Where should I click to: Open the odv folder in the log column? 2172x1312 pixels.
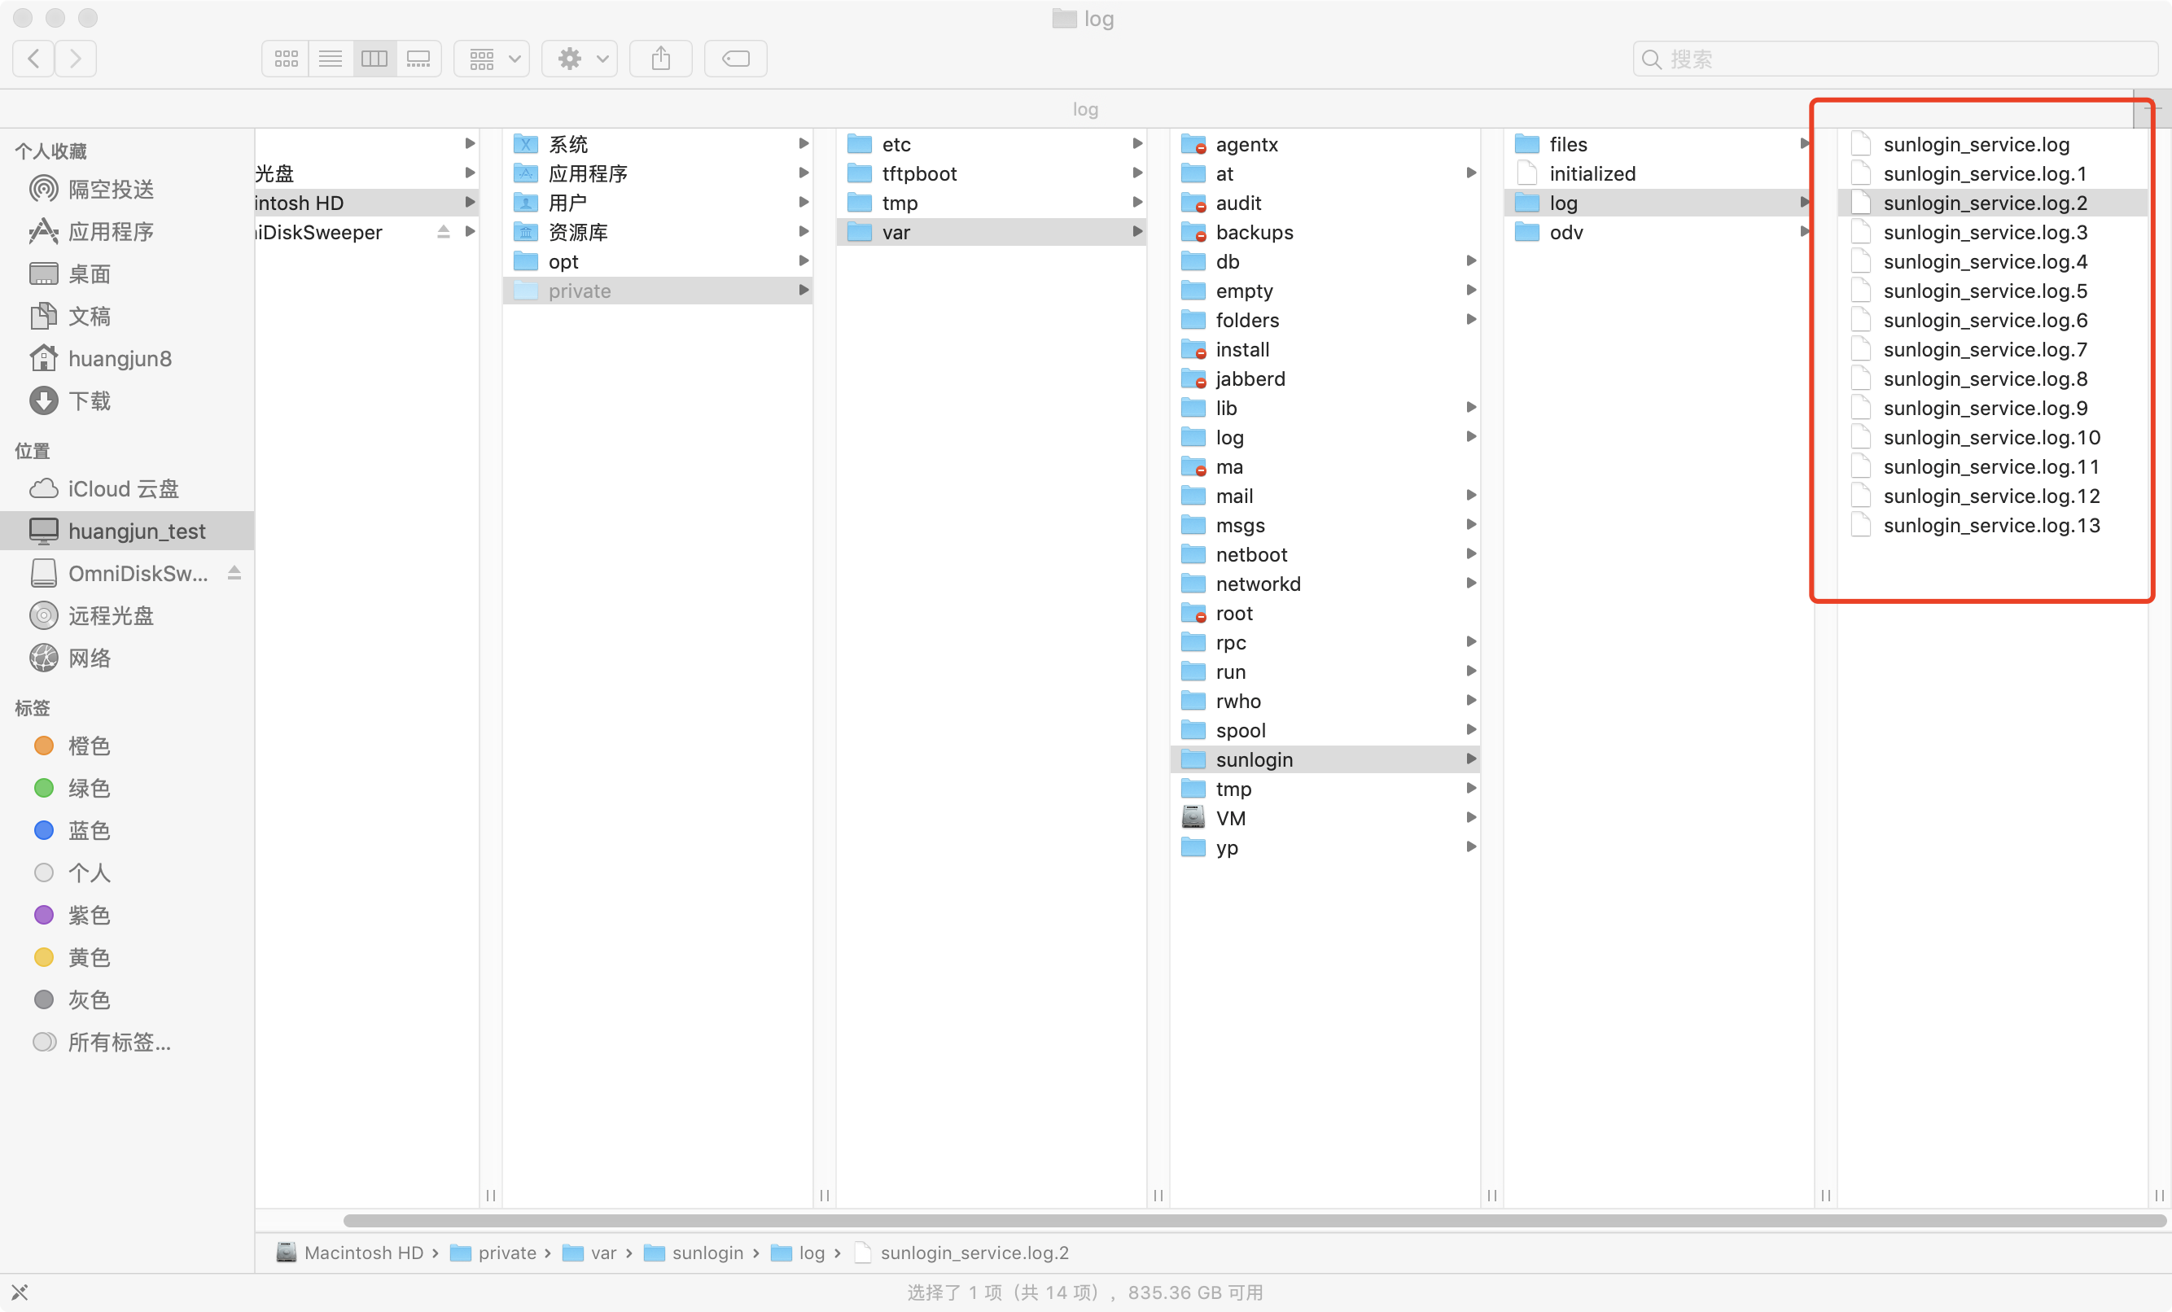1566,232
